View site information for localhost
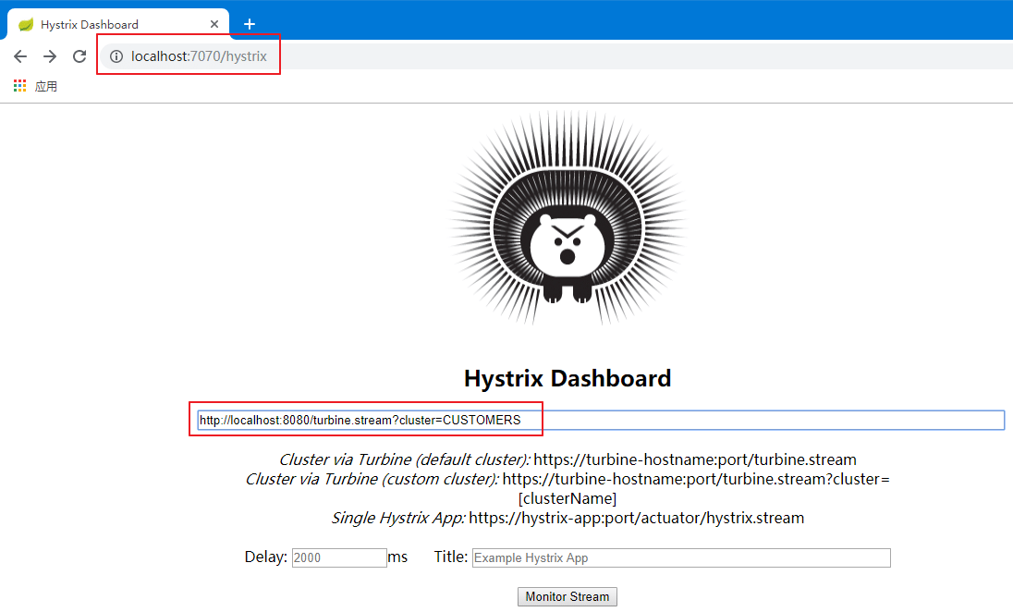The width and height of the screenshot is (1013, 612). pos(116,56)
